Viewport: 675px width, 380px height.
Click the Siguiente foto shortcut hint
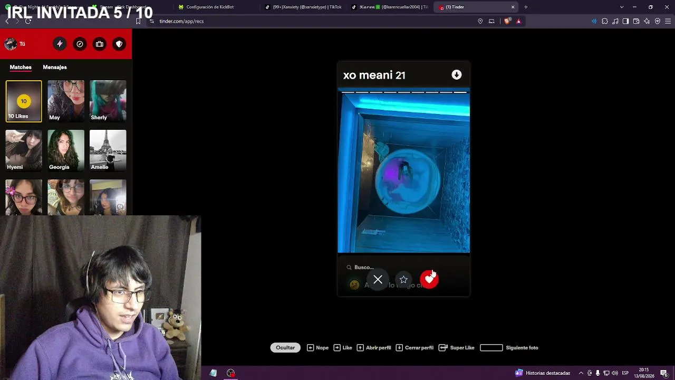point(509,348)
